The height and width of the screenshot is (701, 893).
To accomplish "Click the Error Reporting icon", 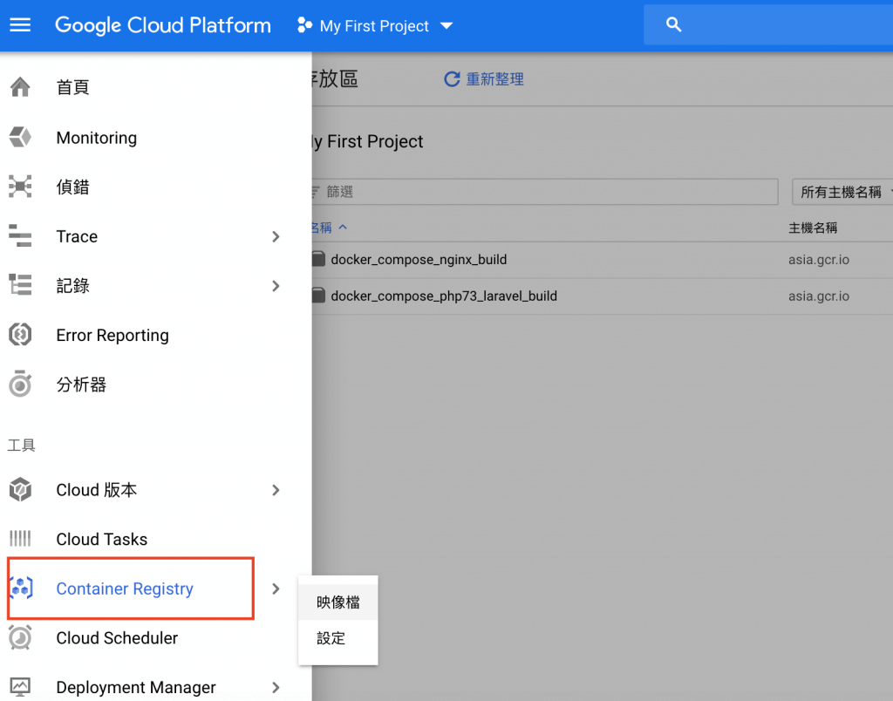I will click(21, 335).
